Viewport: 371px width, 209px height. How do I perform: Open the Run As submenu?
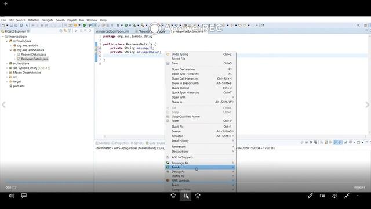(x=200, y=167)
